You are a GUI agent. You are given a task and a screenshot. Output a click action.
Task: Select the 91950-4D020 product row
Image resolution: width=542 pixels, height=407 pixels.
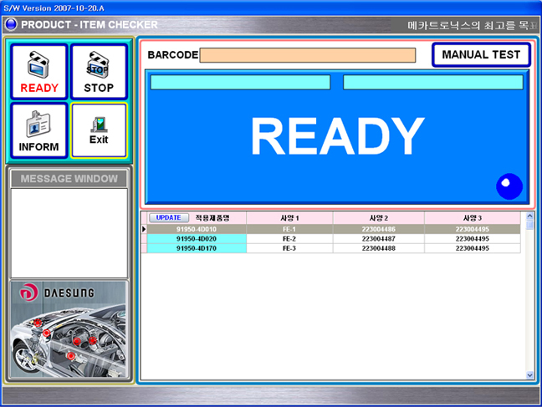tap(196, 238)
